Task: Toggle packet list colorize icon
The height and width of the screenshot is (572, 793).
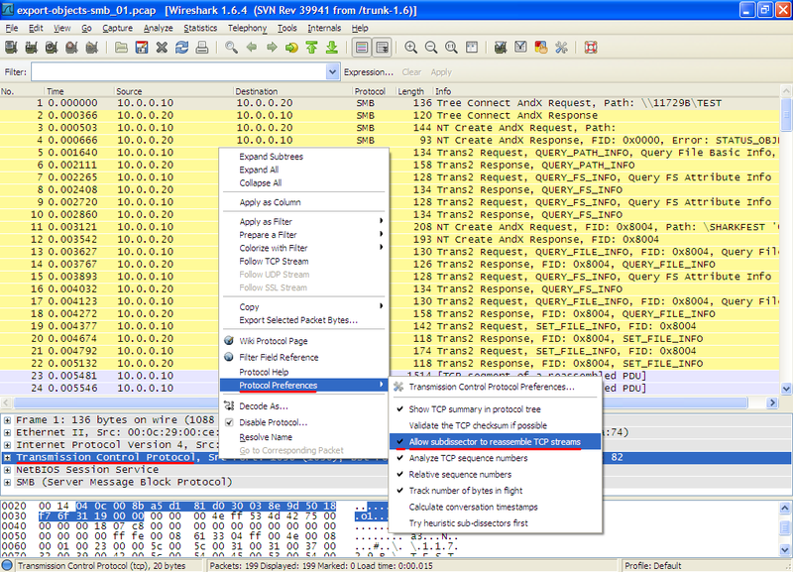Action: 362,48
